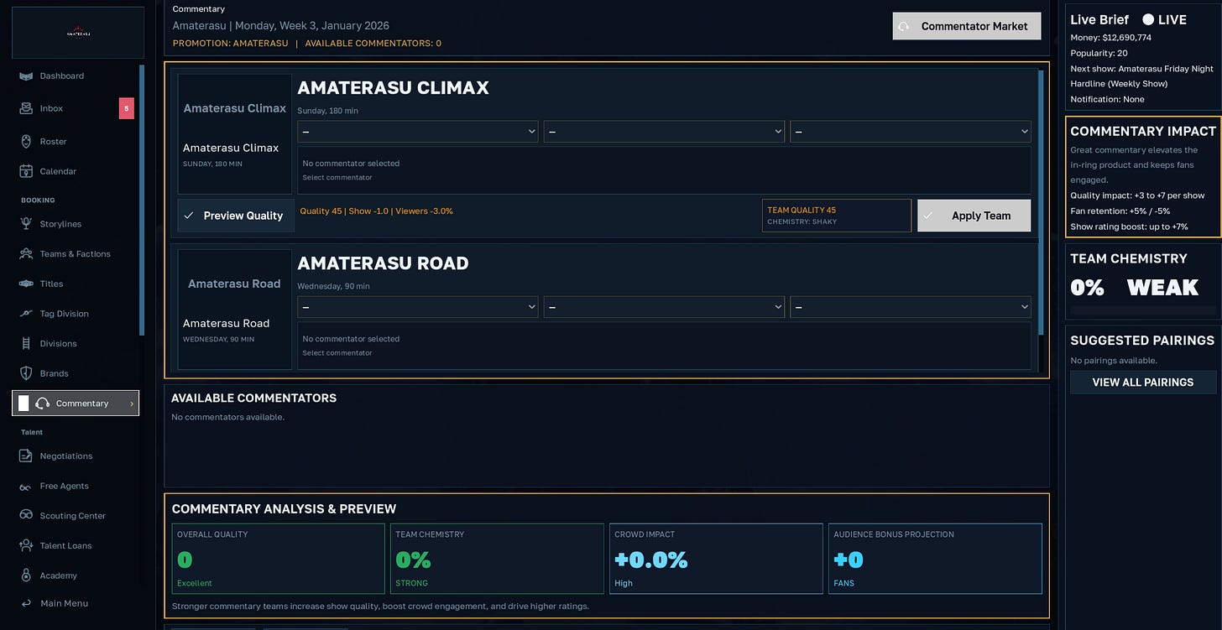
Task: Click the "PROMOTION: AMATERASU" label
Action: coord(231,43)
